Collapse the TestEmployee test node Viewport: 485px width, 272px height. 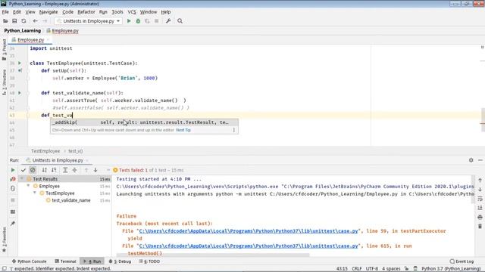tap(35, 193)
